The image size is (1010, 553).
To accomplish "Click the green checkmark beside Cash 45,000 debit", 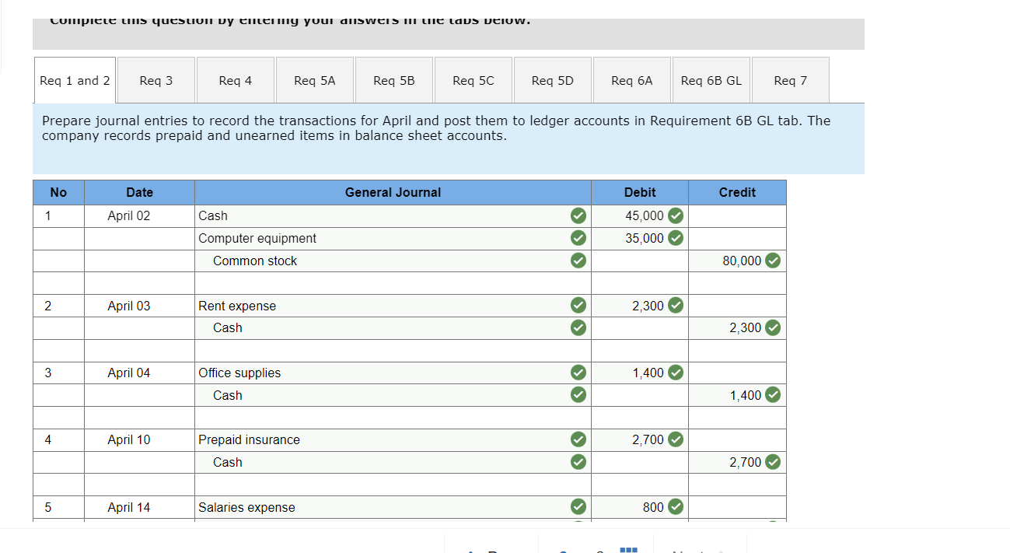I will 675,215.
